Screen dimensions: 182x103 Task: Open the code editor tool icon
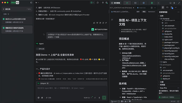point(127,3)
